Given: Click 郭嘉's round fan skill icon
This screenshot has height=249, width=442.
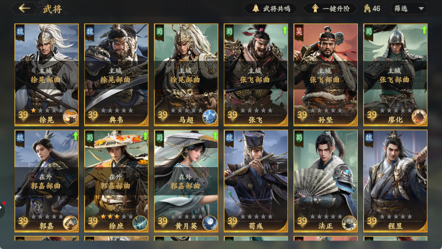Looking at the screenshot, I should tap(70, 223).
